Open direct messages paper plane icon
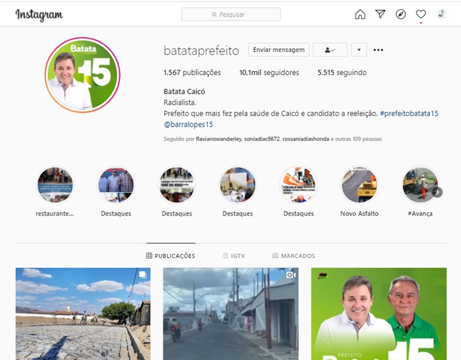The image size is (461, 360). (380, 15)
